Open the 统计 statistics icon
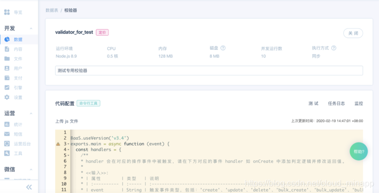This screenshot has width=379, height=193. tap(7, 125)
